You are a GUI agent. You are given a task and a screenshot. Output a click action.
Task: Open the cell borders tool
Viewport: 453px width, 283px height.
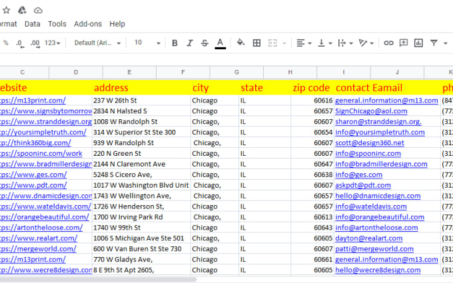(x=256, y=43)
